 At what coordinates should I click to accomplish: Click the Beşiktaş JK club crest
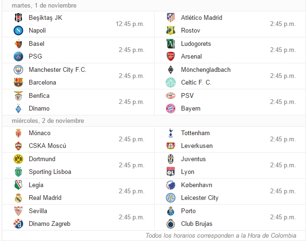pos(18,17)
